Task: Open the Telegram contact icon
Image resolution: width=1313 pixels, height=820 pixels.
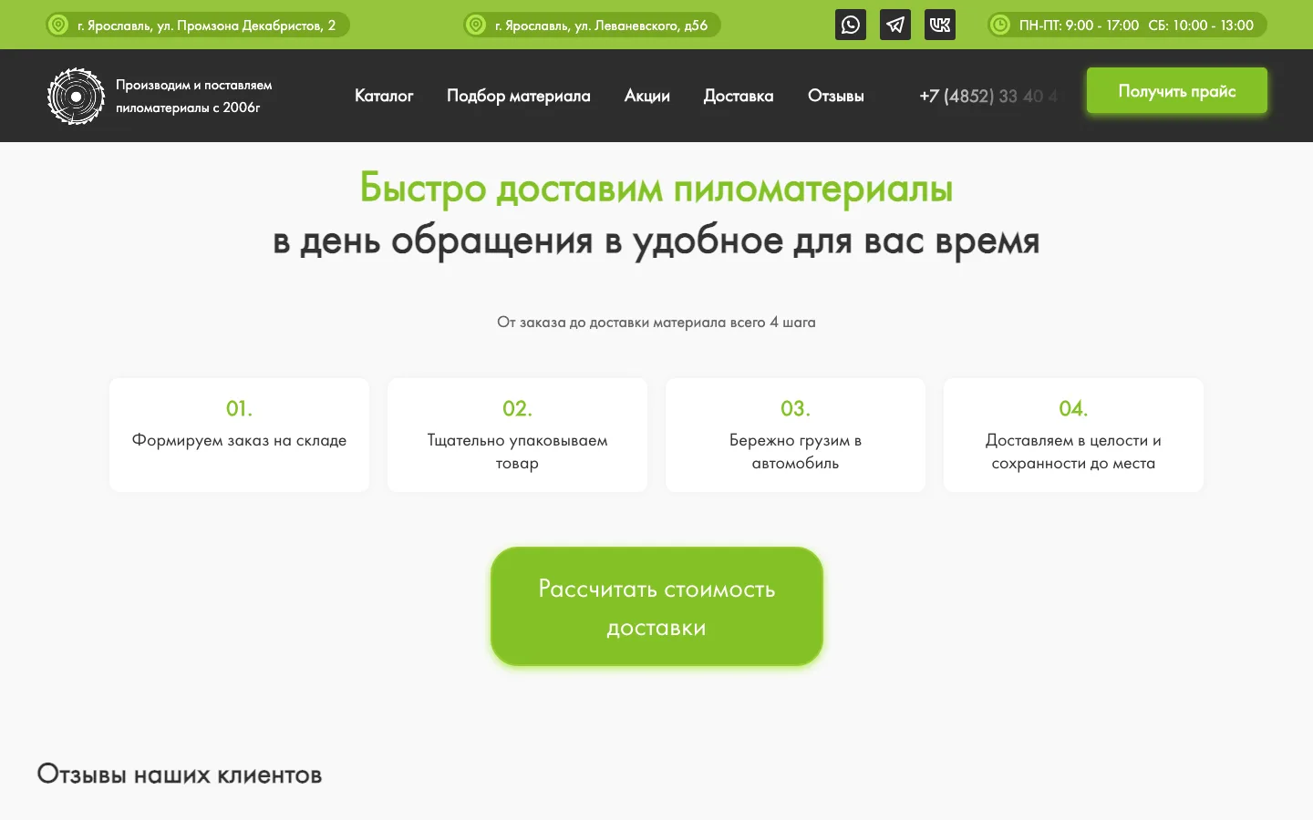Action: coord(895,25)
